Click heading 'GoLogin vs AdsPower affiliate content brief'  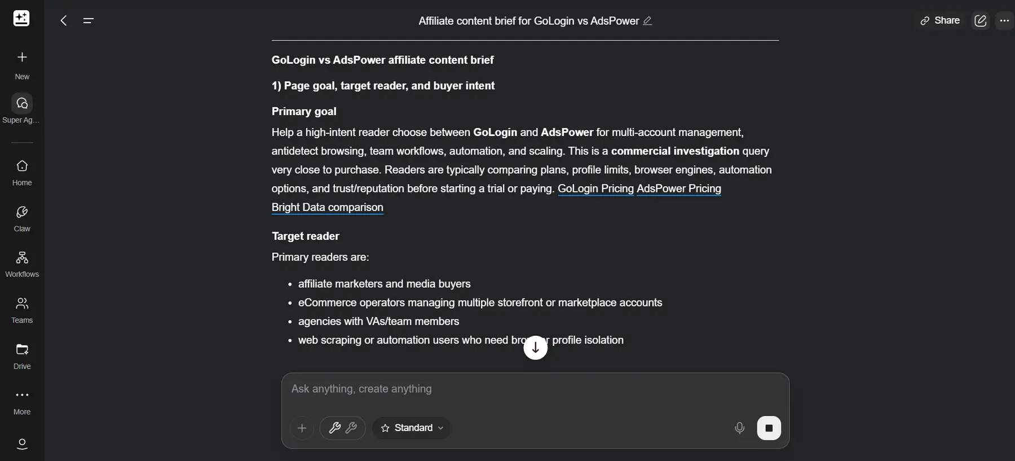(382, 60)
